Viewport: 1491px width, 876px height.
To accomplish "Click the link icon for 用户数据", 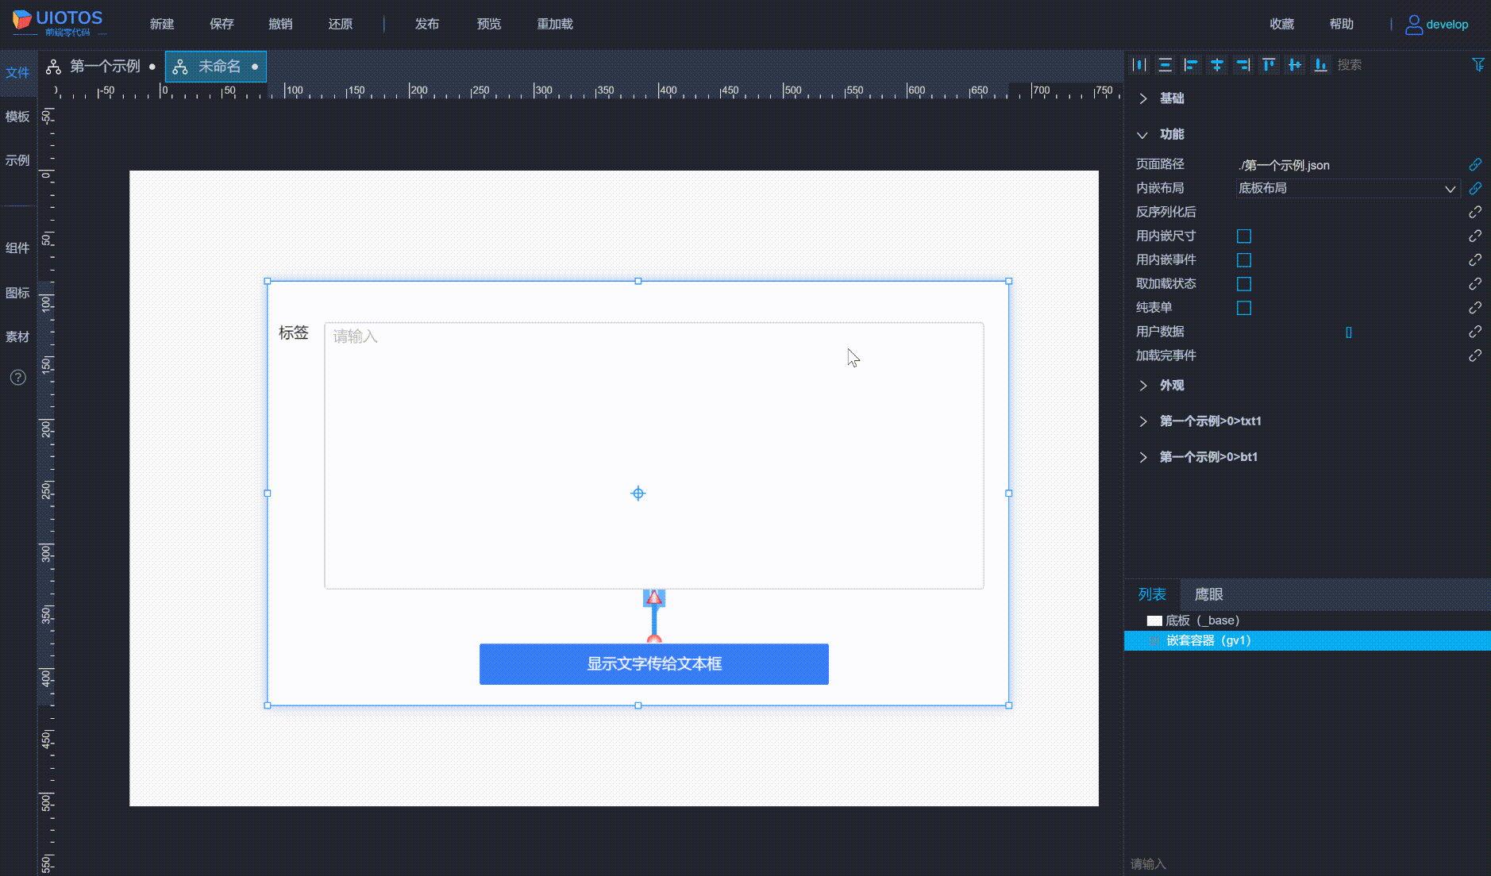I will point(1475,331).
